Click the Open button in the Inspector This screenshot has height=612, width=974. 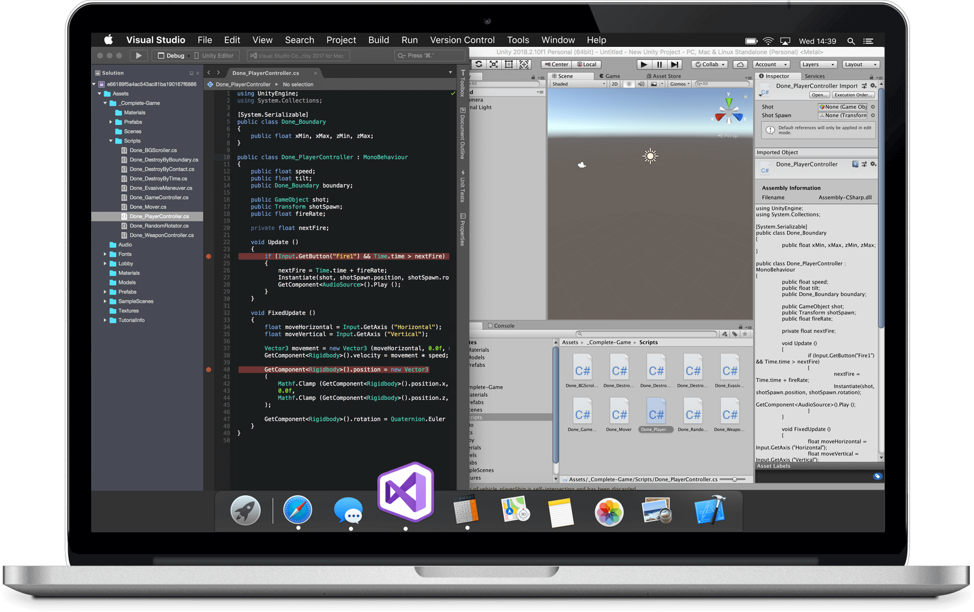819,95
